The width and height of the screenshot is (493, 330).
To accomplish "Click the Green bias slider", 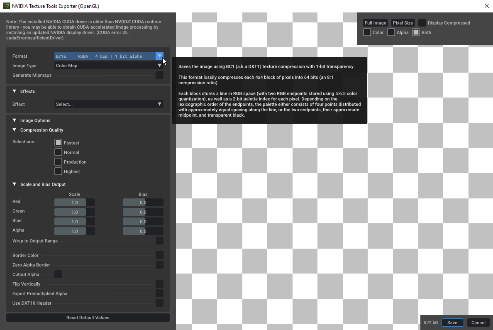I will 143,212.
